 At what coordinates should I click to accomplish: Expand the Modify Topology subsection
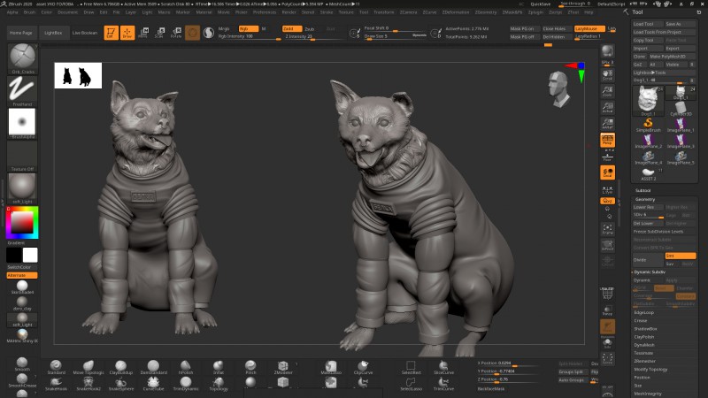click(650, 369)
